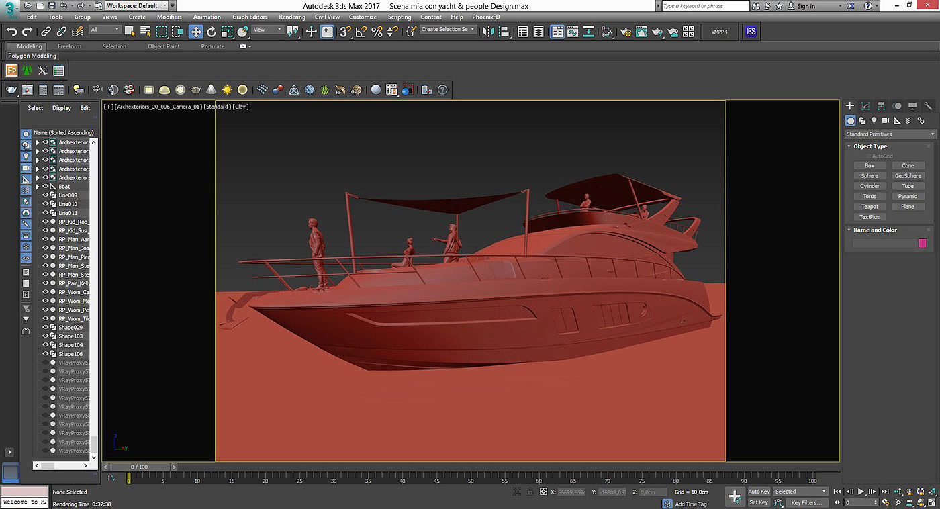940x509 pixels.
Task: Toggle visibility of Shape029
Action: [46, 327]
